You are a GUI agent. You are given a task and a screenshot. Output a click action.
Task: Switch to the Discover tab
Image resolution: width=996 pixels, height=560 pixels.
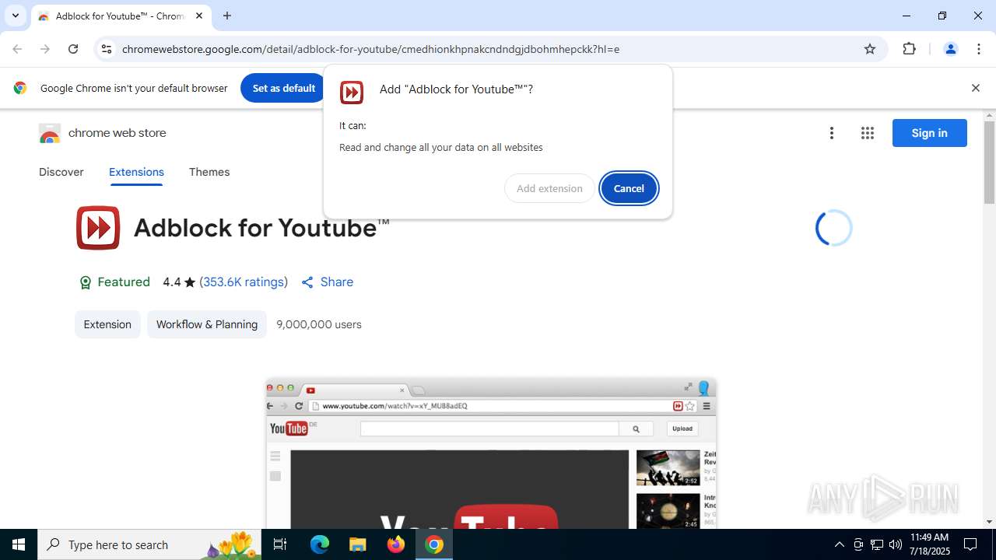coord(61,172)
